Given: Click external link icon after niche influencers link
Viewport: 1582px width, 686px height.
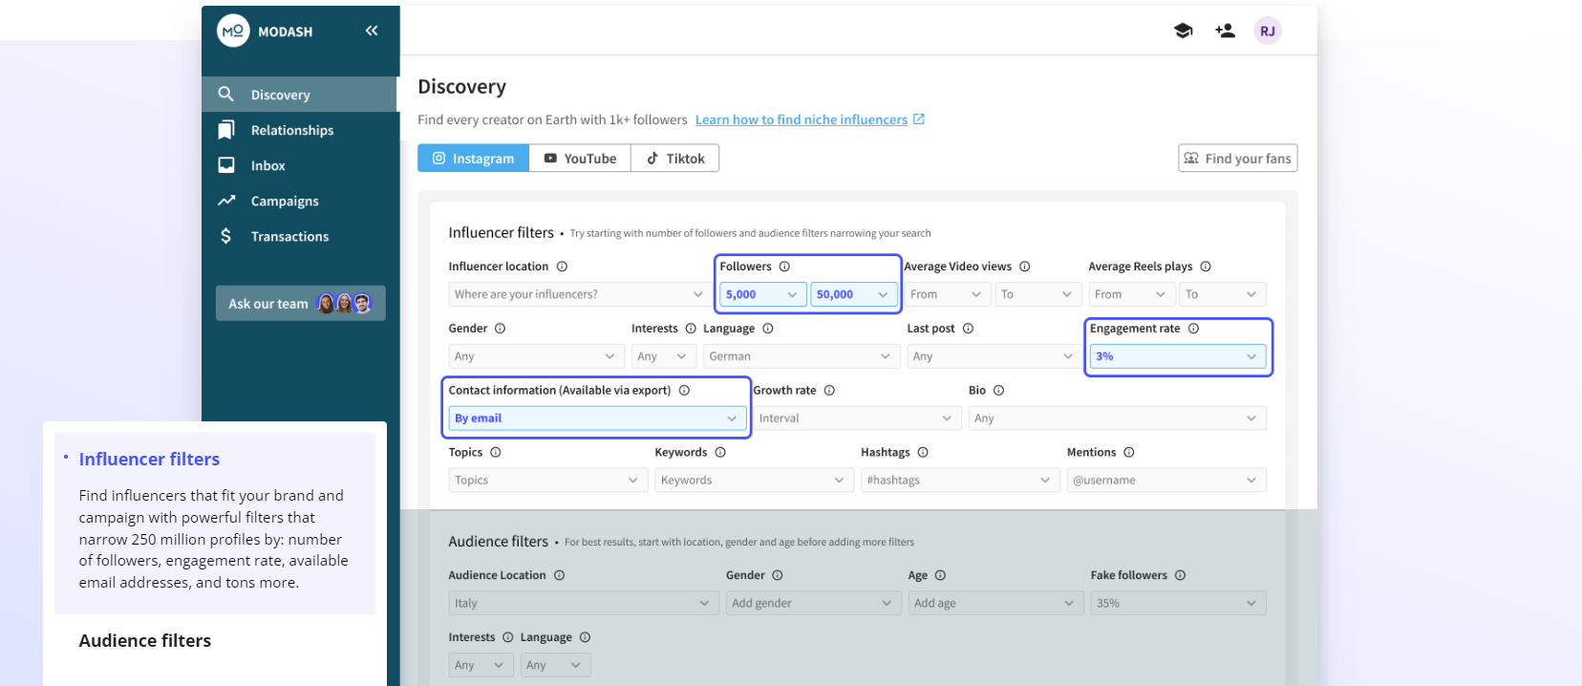Looking at the screenshot, I should (x=919, y=119).
